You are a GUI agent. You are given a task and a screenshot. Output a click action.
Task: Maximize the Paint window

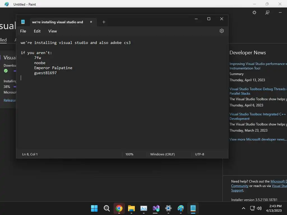pos(267,4)
